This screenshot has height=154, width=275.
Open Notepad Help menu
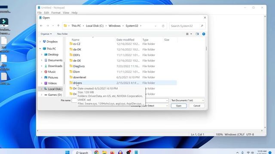click(x=74, y=12)
